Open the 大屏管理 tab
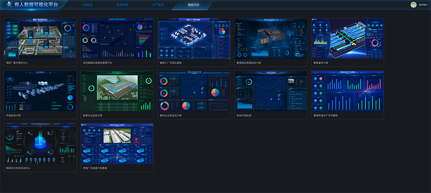The height and width of the screenshot is (193, 431). (x=87, y=5)
